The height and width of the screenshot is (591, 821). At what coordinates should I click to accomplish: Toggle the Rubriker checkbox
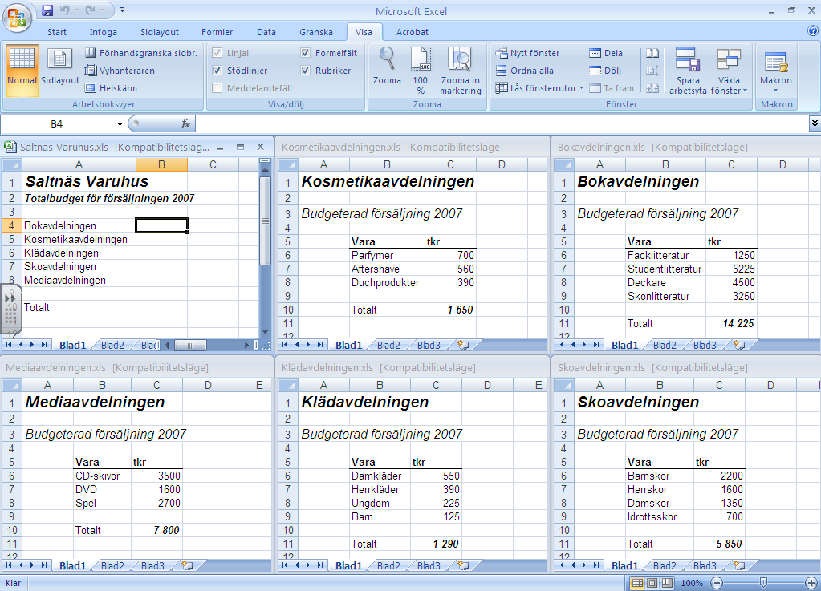pyautogui.click(x=305, y=71)
